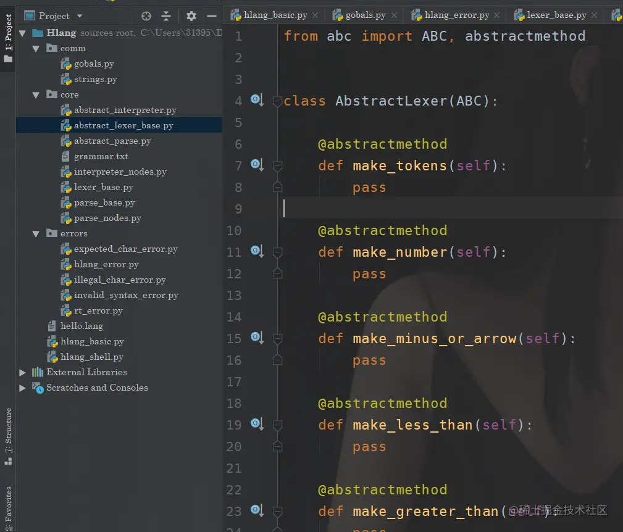Click the locate/select opened file icon
Screen dimensions: 623x532
pos(146,16)
